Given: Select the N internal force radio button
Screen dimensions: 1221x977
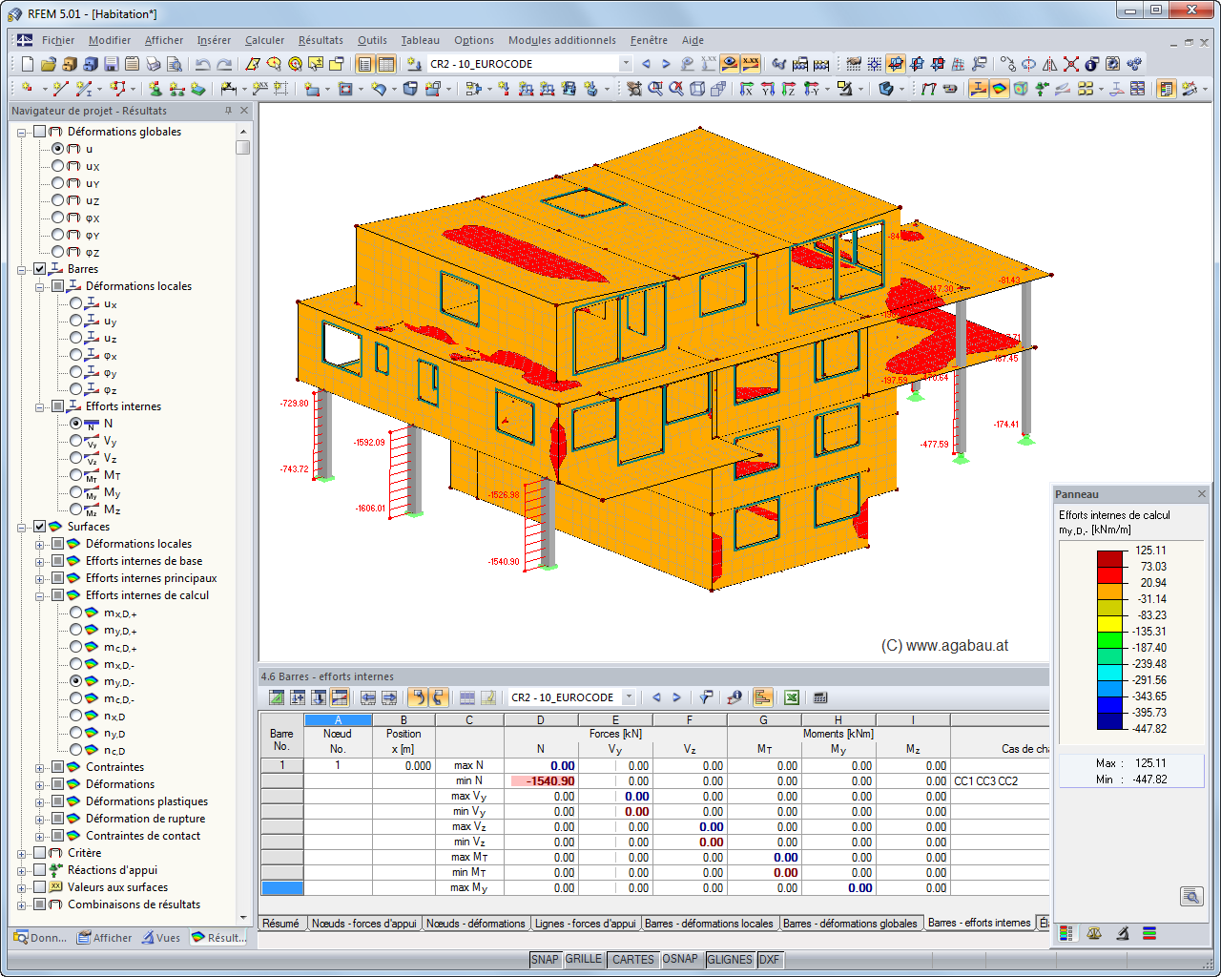Looking at the screenshot, I should coord(76,424).
